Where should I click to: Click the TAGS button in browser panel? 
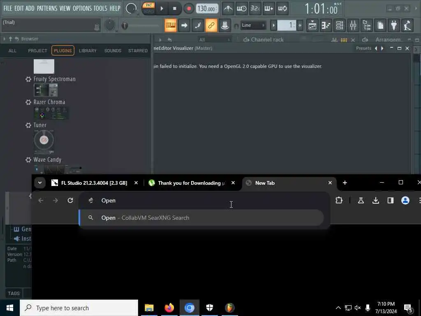[x=14, y=293]
